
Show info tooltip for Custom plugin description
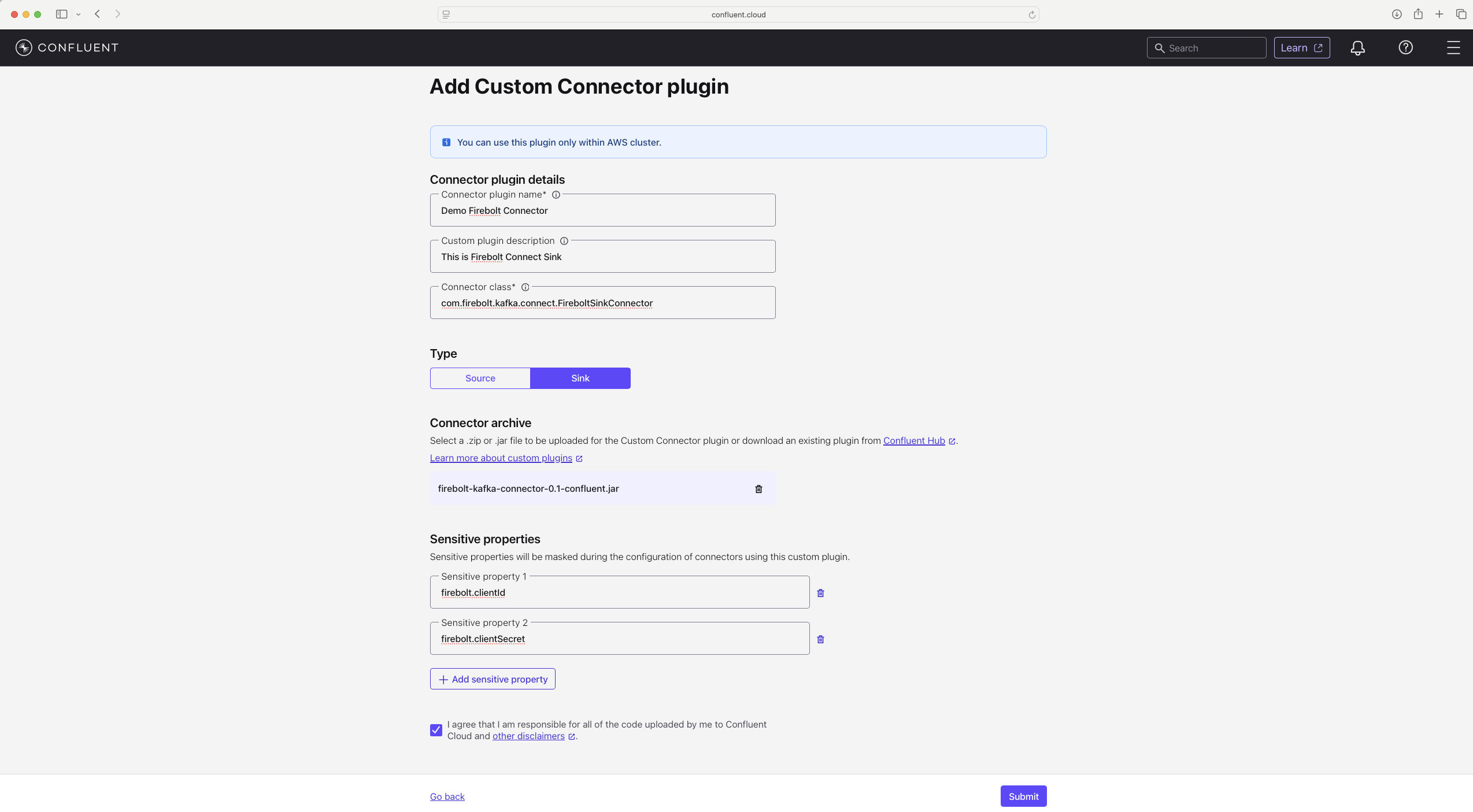[x=564, y=241]
